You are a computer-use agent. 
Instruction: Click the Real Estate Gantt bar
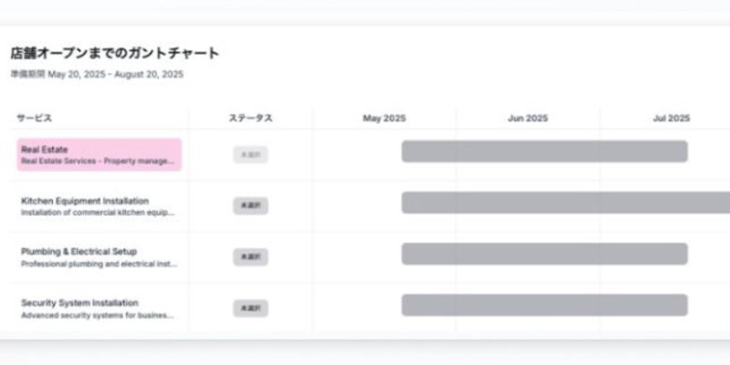coord(544,151)
